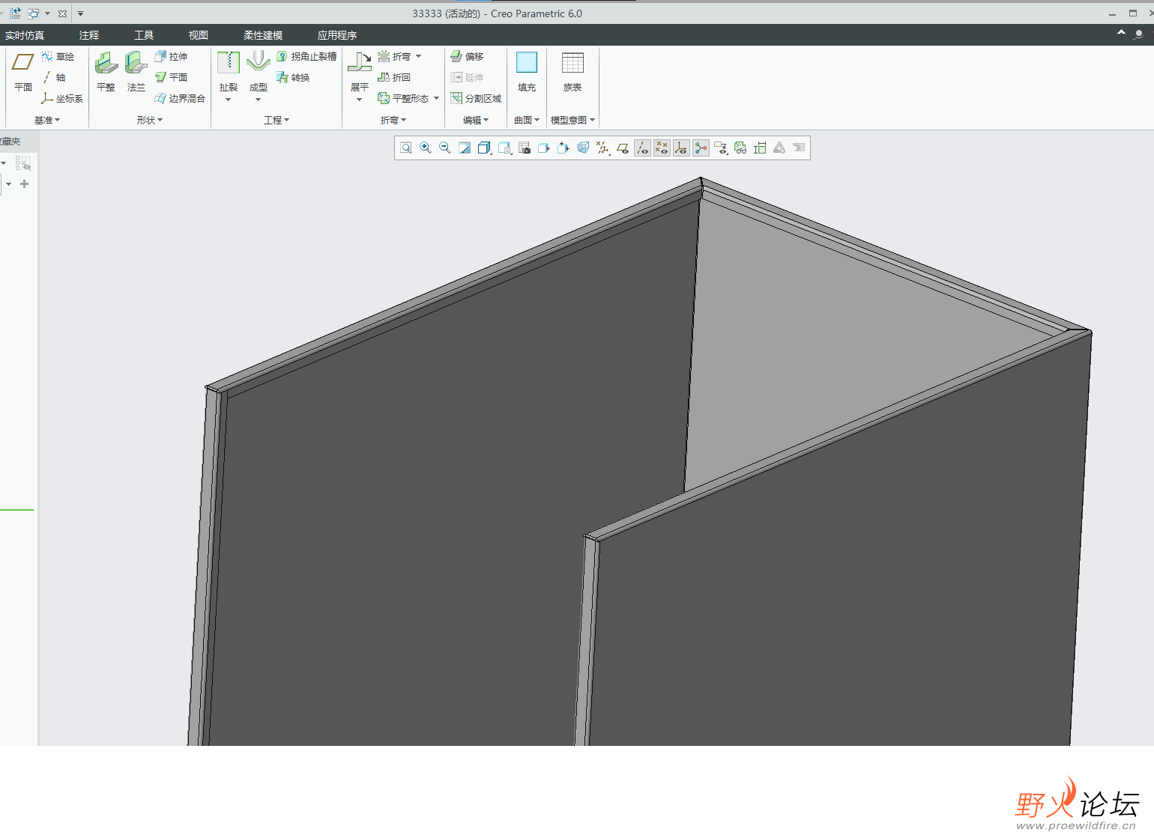Expand the 编辑 group dropdown

point(476,120)
